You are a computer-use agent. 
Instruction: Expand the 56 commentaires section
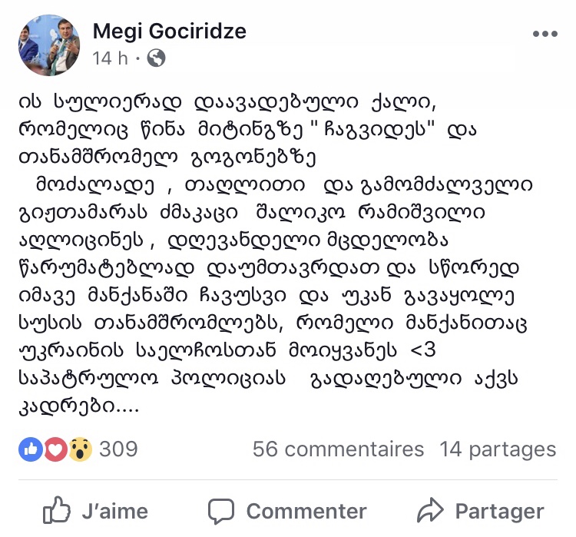tap(339, 449)
